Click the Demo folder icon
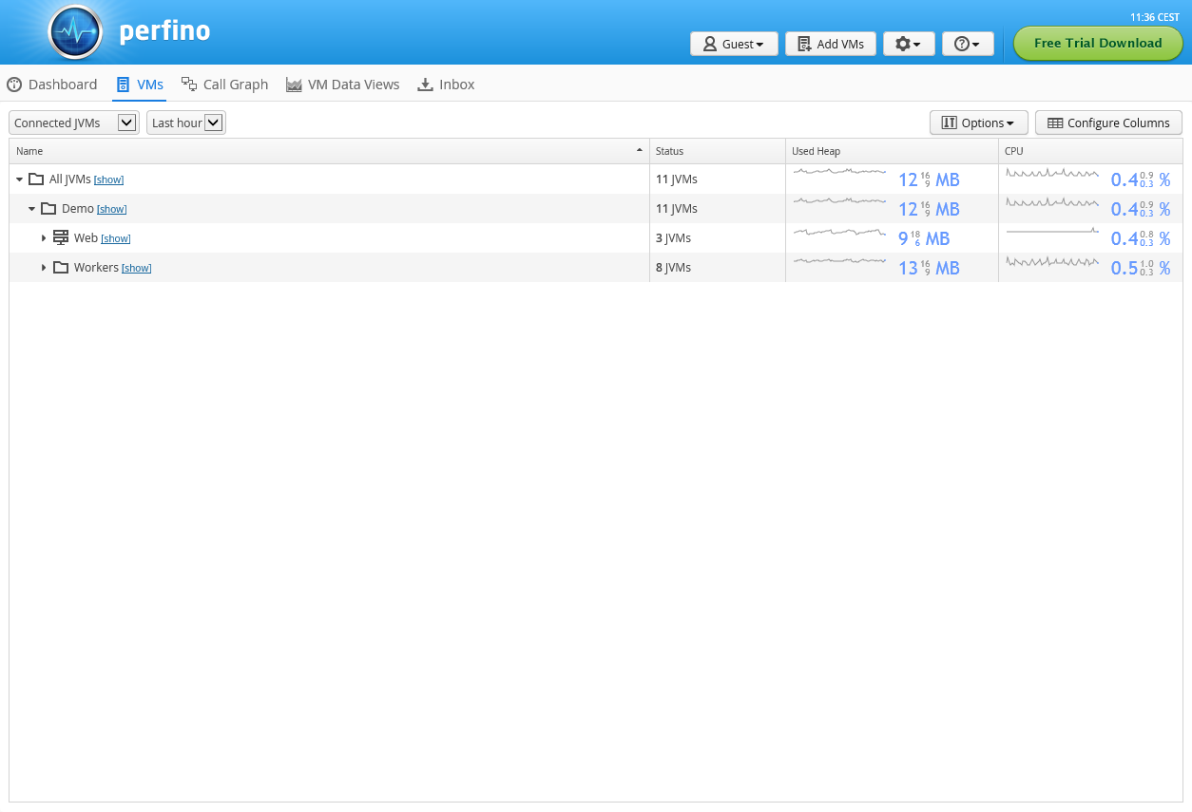The image size is (1192, 812). pos(48,208)
